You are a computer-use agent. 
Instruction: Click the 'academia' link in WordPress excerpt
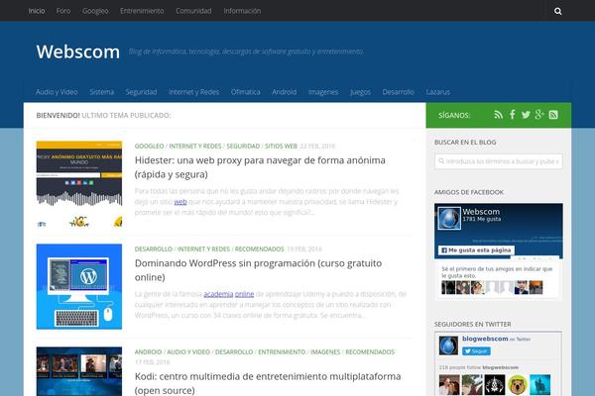tap(218, 294)
